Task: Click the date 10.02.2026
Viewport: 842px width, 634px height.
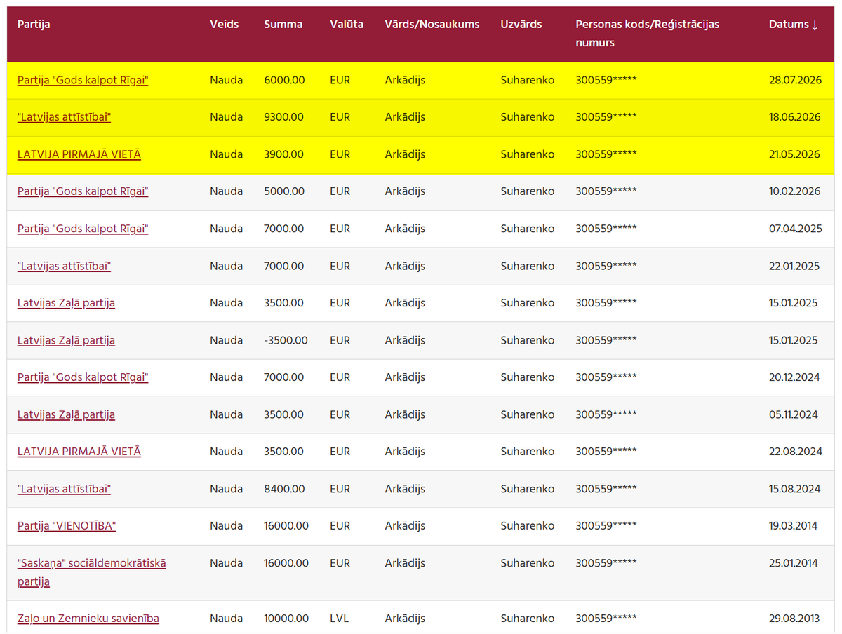Action: (x=795, y=191)
